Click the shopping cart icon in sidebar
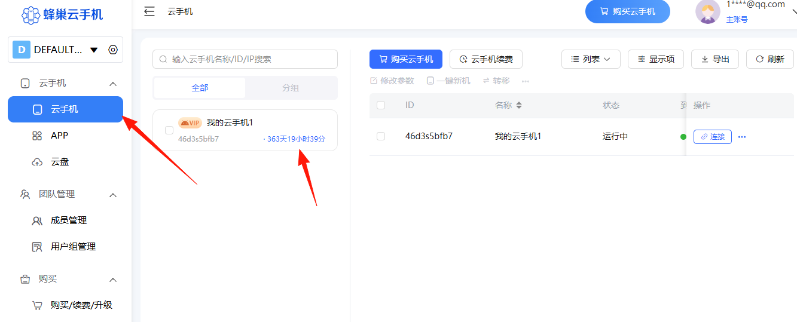The height and width of the screenshot is (322, 797). pos(37,305)
